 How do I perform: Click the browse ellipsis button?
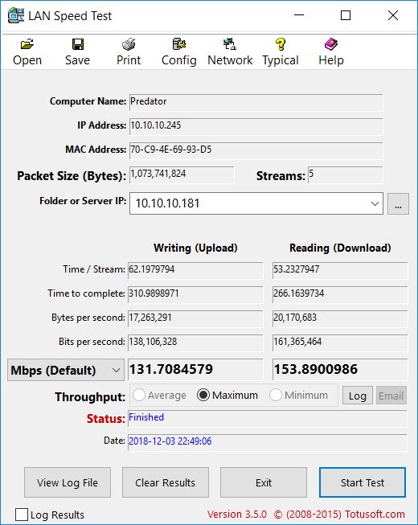pos(398,203)
